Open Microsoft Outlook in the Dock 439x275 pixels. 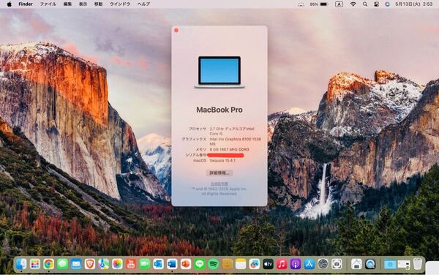159,264
